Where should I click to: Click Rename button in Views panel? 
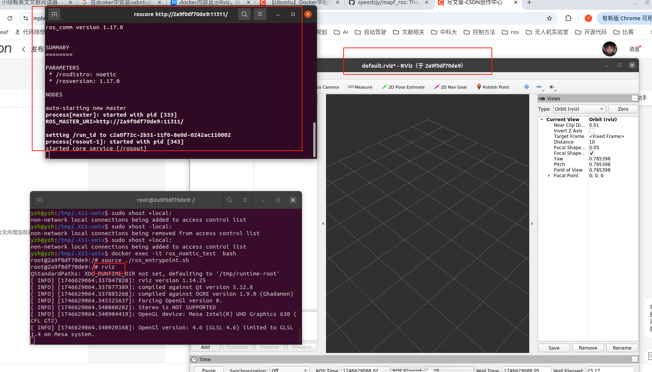[622, 348]
